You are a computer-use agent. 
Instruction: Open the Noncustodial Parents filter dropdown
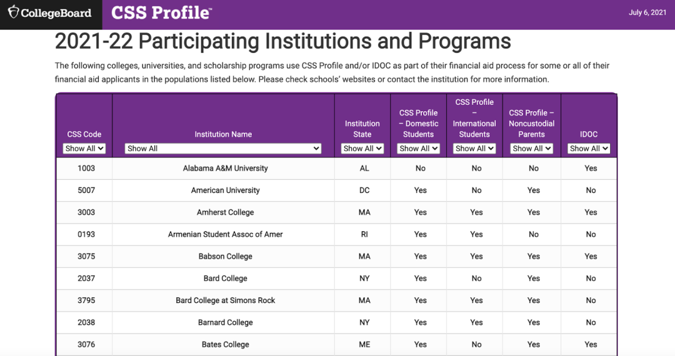(531, 149)
